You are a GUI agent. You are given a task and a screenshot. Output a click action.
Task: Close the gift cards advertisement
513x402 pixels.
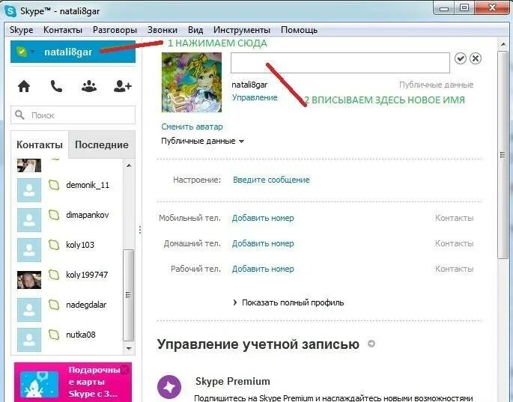coord(124,370)
